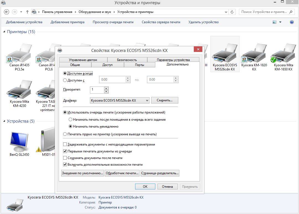299x214 pixels.
Task: Click the search field for devices
Action: tap(264, 12)
